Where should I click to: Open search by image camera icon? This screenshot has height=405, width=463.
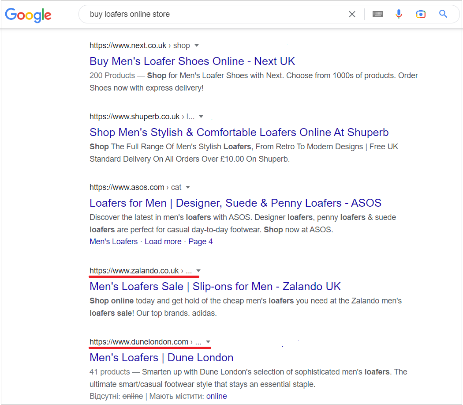tap(421, 14)
